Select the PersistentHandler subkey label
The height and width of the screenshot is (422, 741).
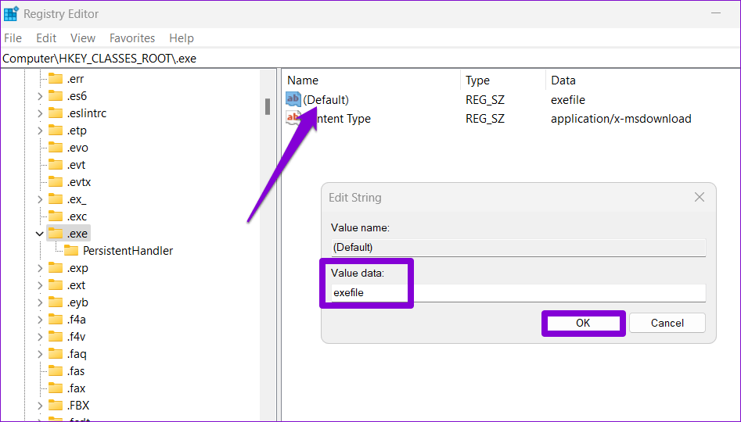tap(128, 251)
